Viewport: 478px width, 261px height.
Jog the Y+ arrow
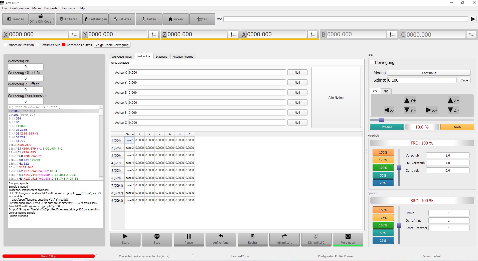(410, 100)
